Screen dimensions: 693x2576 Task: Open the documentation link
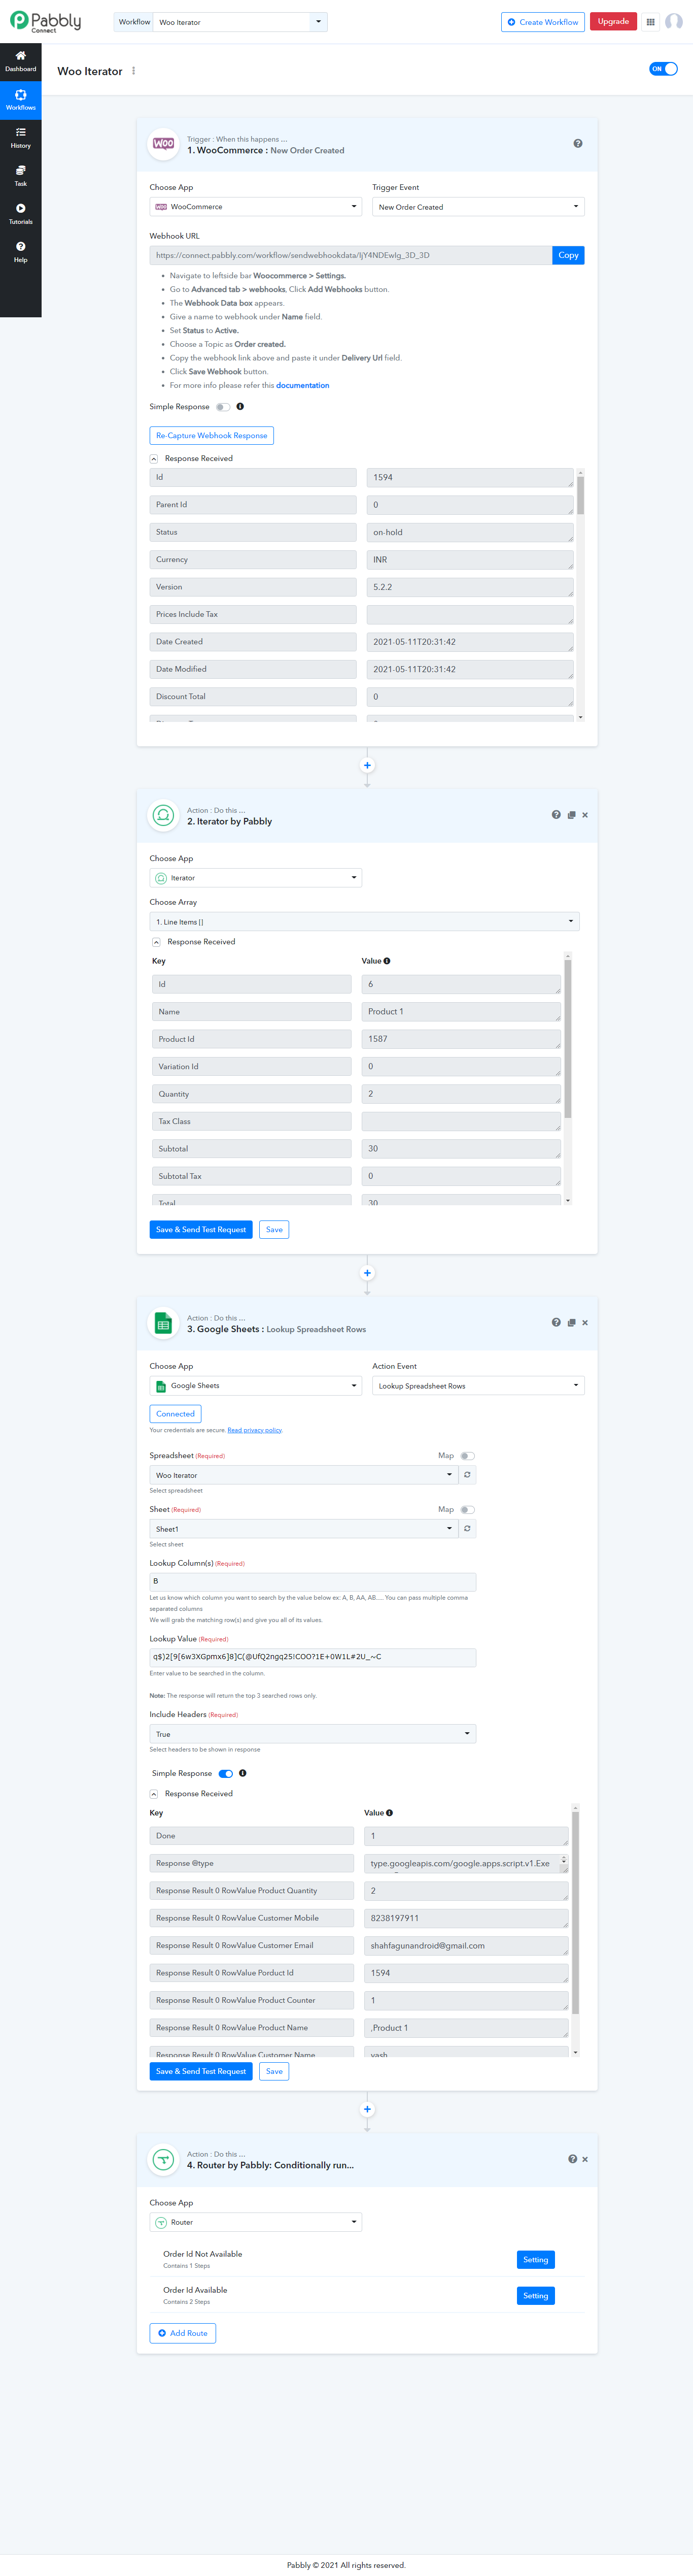point(302,385)
